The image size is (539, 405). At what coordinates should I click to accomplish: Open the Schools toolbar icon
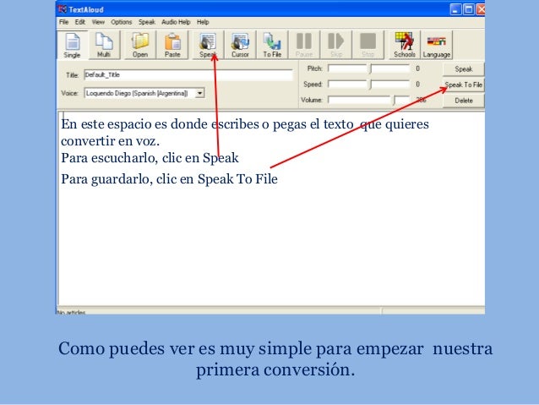tap(404, 45)
